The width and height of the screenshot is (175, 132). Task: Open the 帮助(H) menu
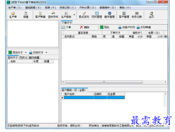[x=125, y=8]
